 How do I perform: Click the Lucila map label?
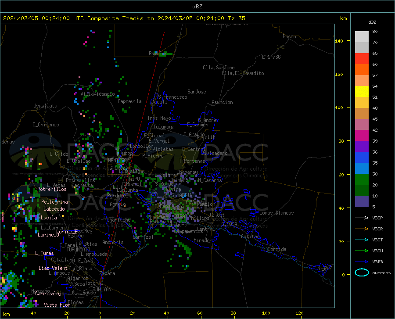[x=49, y=218]
